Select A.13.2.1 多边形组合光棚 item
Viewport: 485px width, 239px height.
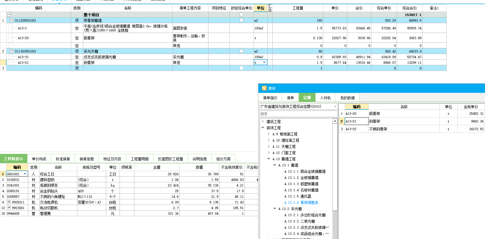[305, 215]
